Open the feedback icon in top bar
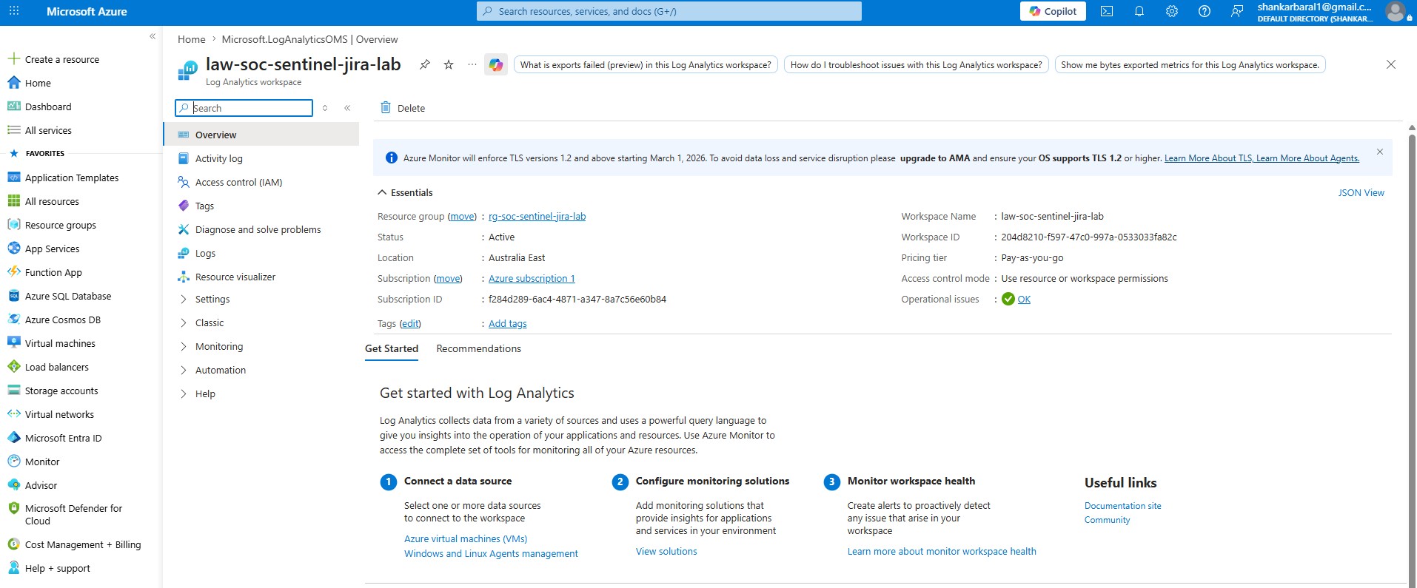Screen dimensions: 1417x588 [1237, 11]
